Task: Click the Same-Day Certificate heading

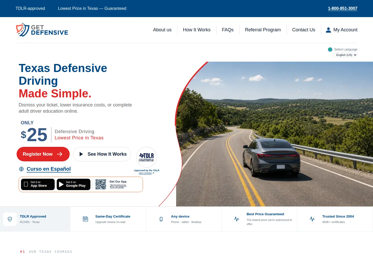Action: point(113,217)
